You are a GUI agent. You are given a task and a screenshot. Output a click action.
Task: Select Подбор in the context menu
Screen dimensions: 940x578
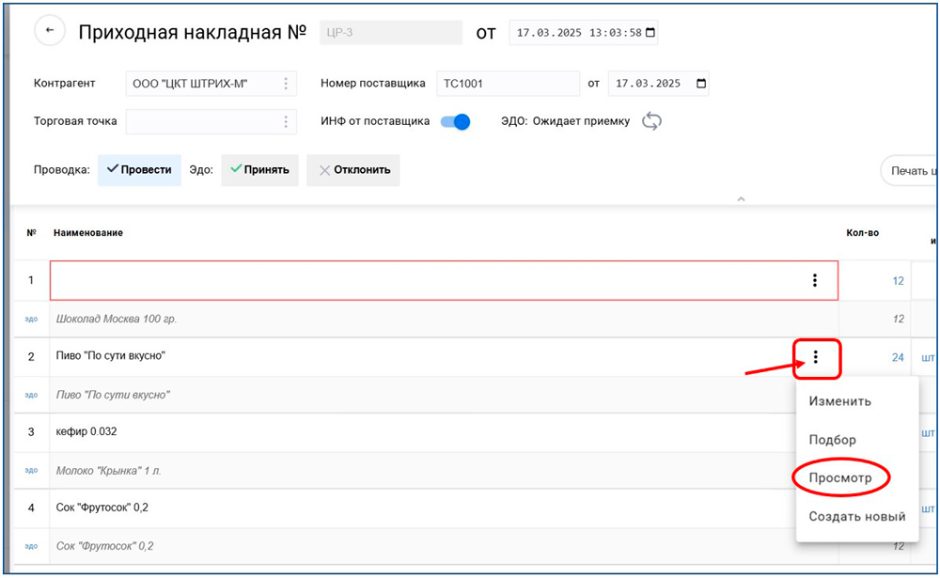click(x=832, y=440)
